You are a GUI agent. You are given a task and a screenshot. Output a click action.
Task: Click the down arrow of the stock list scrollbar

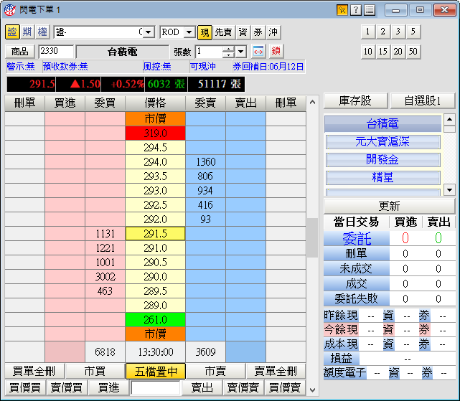449,190
